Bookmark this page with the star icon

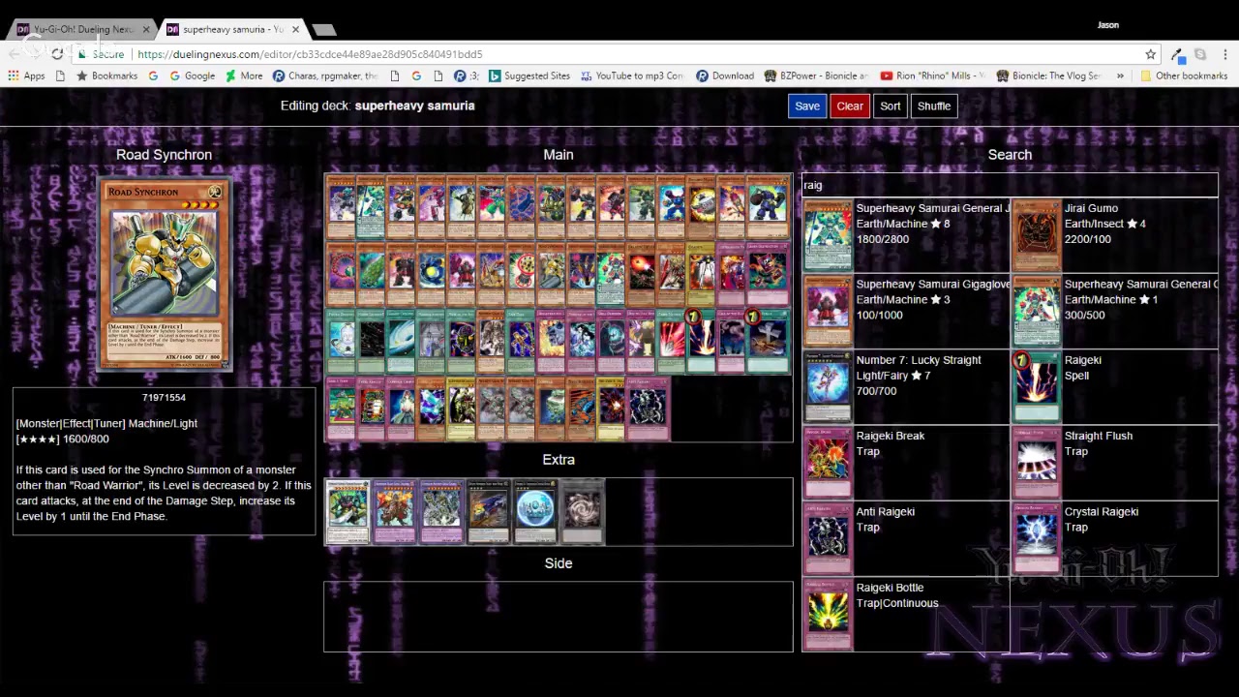tap(1150, 54)
